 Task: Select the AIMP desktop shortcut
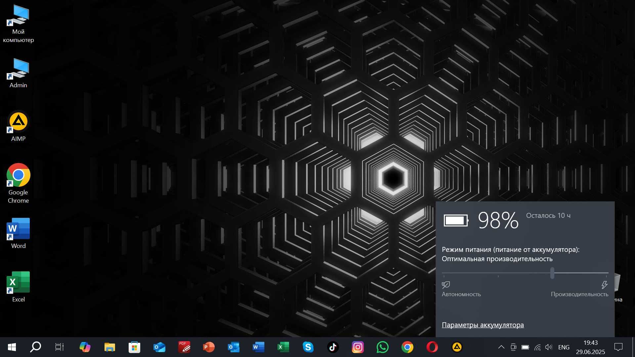pos(18,127)
